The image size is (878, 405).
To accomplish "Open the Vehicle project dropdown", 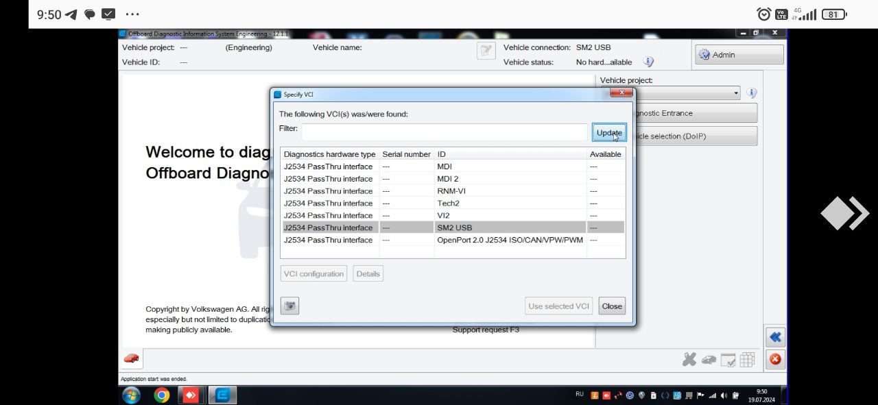I will tap(670, 93).
